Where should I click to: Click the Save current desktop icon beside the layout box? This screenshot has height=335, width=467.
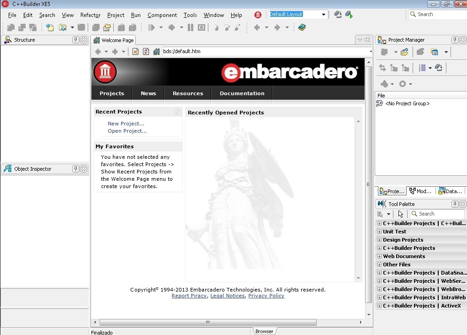tap(338, 14)
